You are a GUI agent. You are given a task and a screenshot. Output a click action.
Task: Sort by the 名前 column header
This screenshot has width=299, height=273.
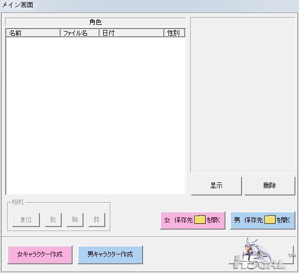(33, 33)
